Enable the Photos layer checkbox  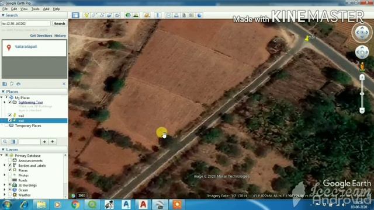pyautogui.click(x=10, y=175)
